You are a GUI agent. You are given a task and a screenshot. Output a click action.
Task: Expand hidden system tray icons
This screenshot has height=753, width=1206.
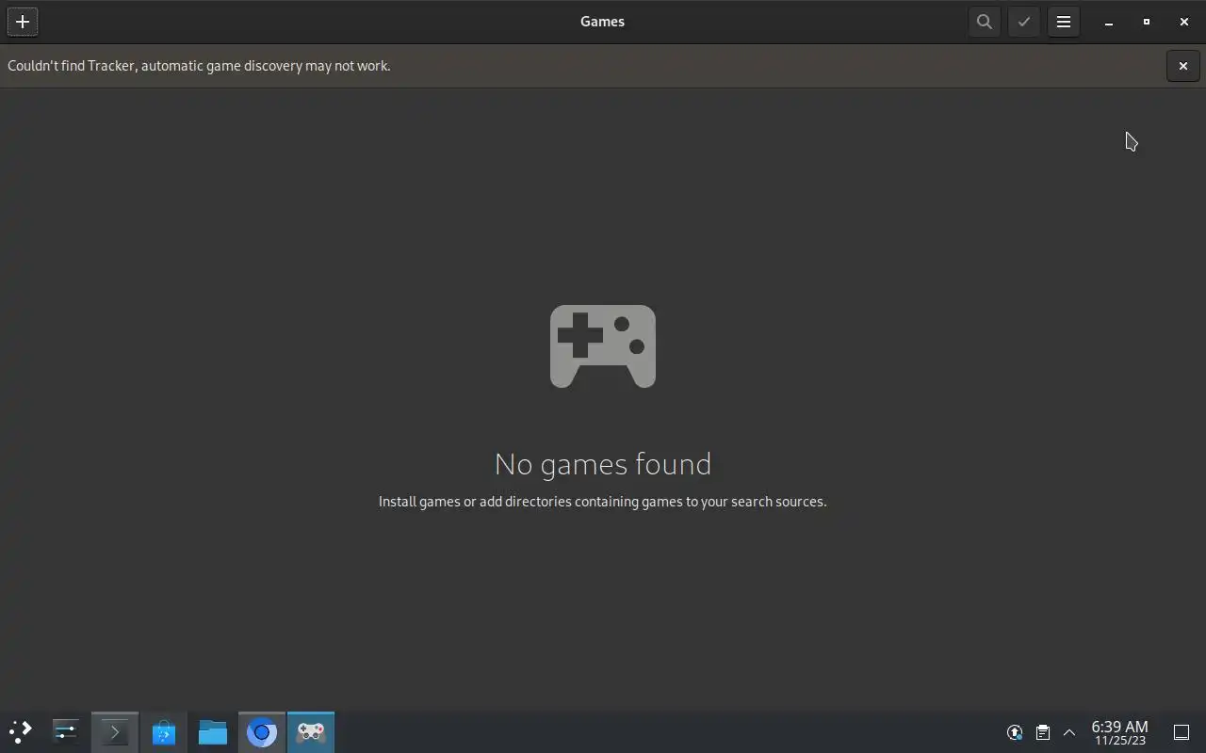[x=1069, y=732]
